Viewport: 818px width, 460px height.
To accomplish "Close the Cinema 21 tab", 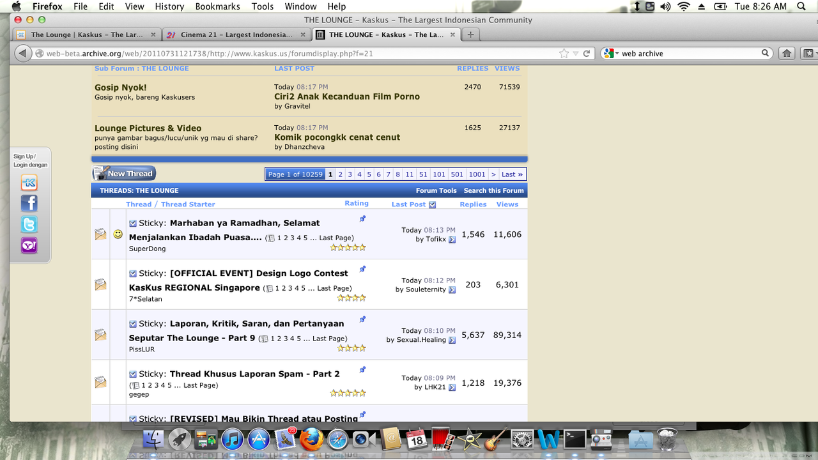I will (x=303, y=34).
